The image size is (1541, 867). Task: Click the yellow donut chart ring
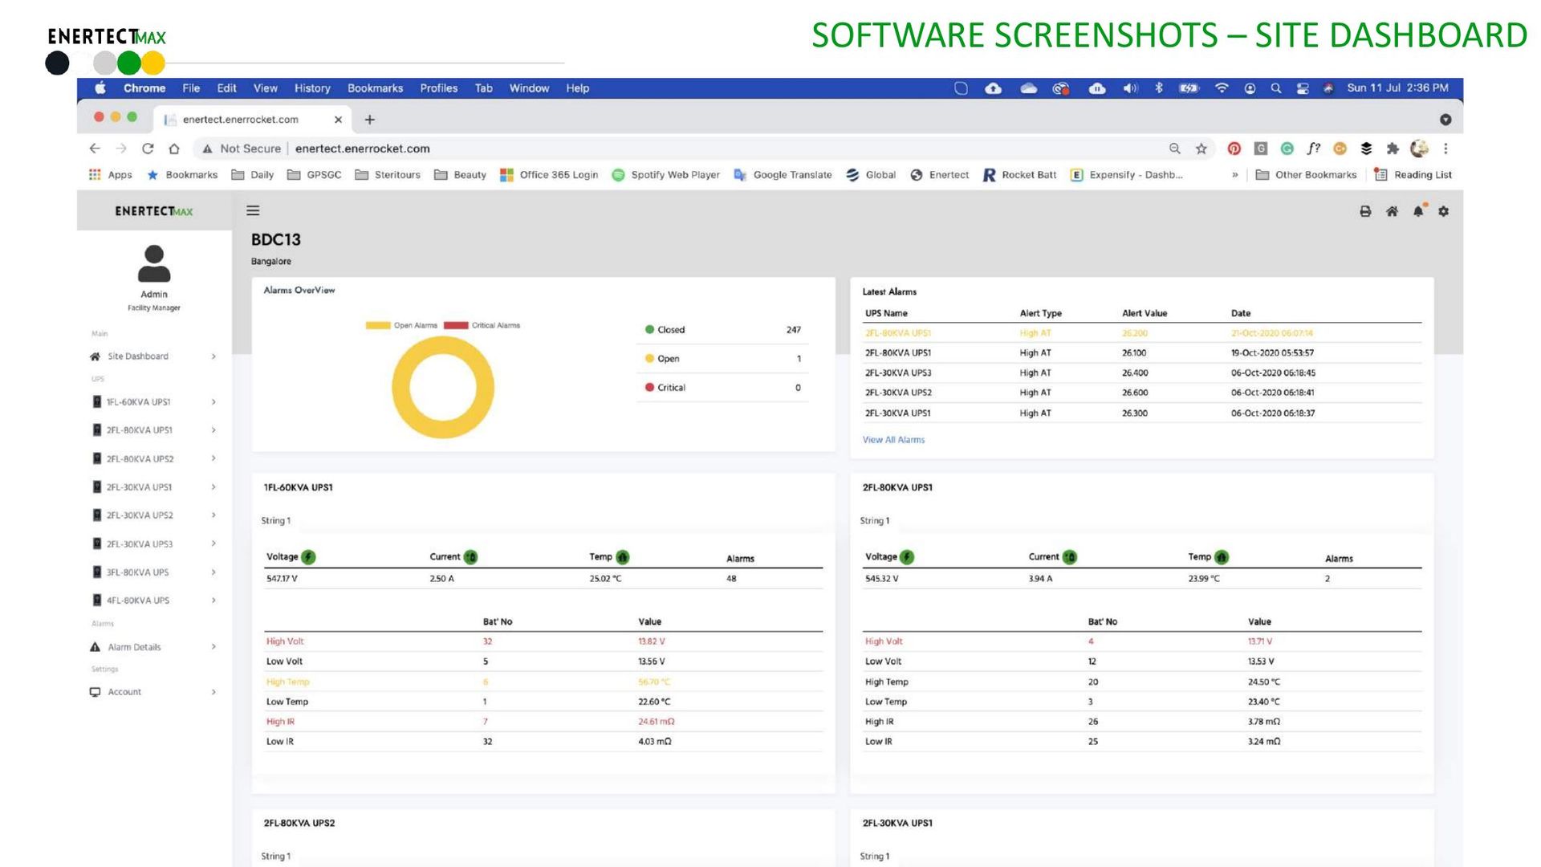coord(400,387)
